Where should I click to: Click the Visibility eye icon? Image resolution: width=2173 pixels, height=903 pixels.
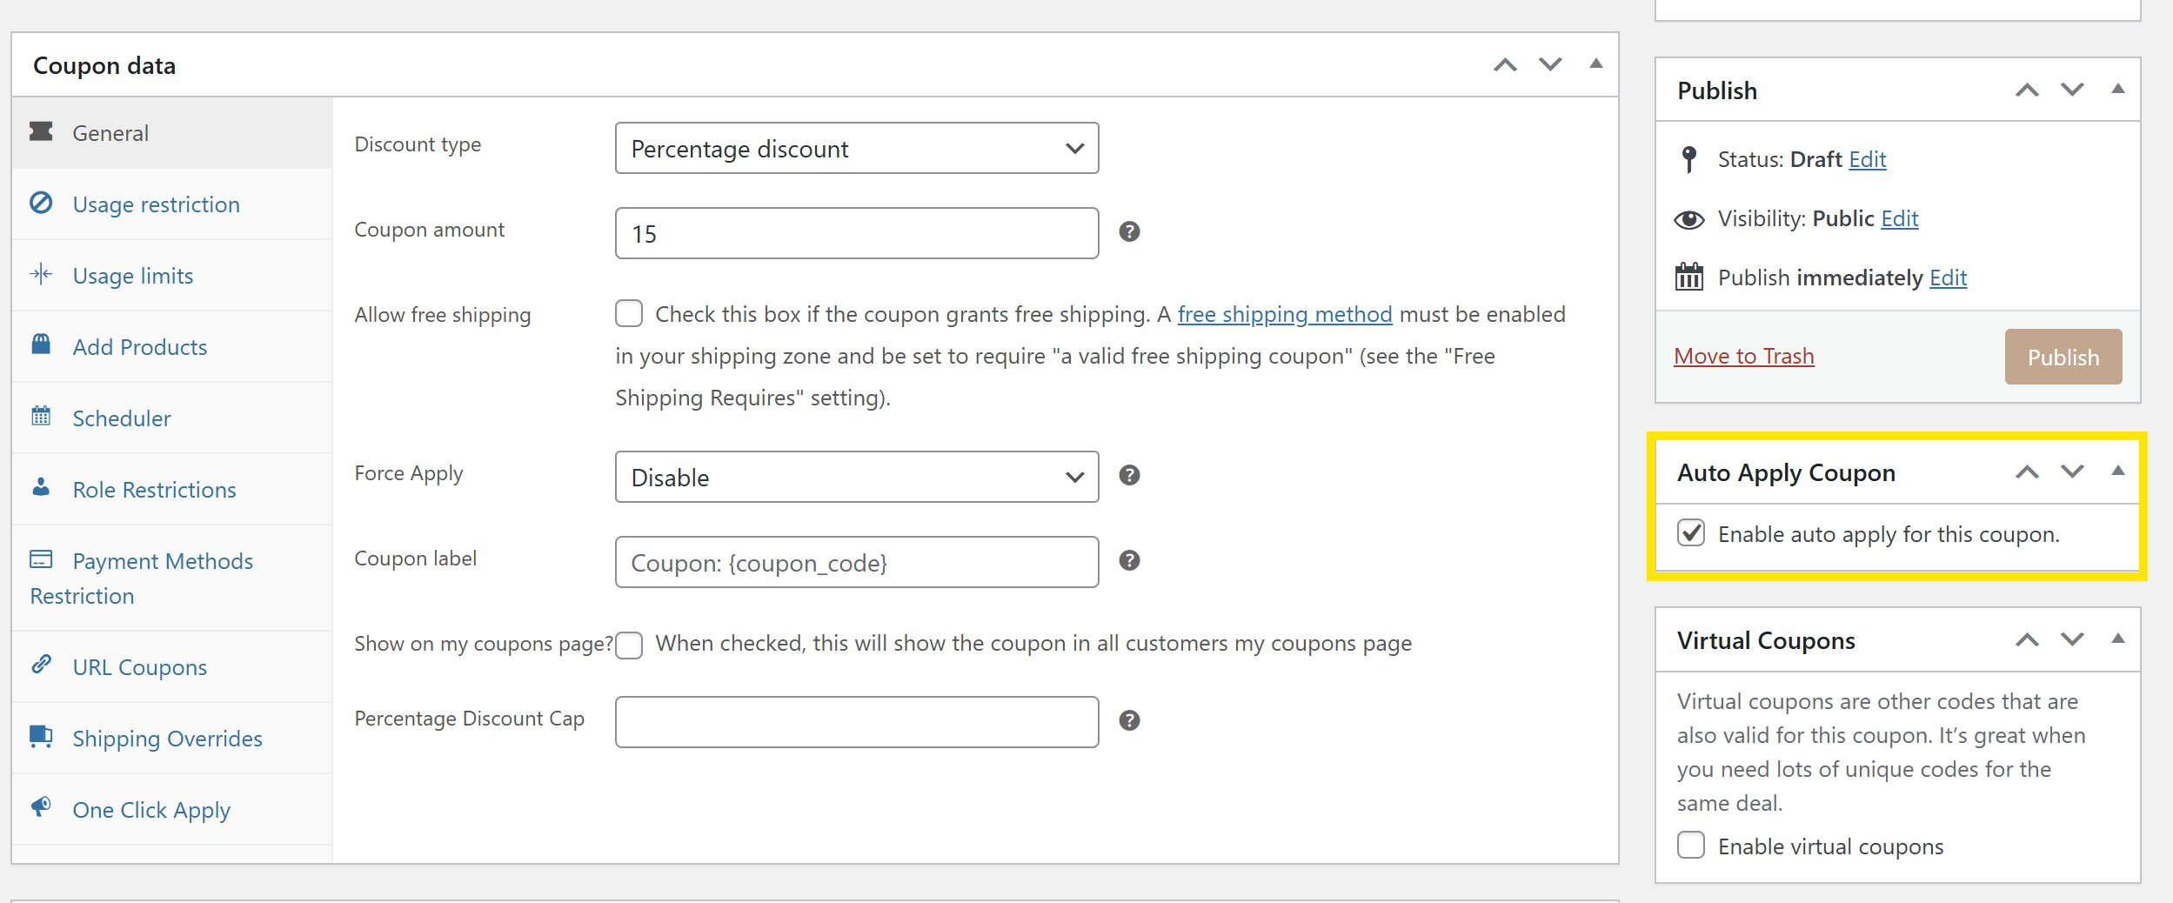pos(1689,219)
